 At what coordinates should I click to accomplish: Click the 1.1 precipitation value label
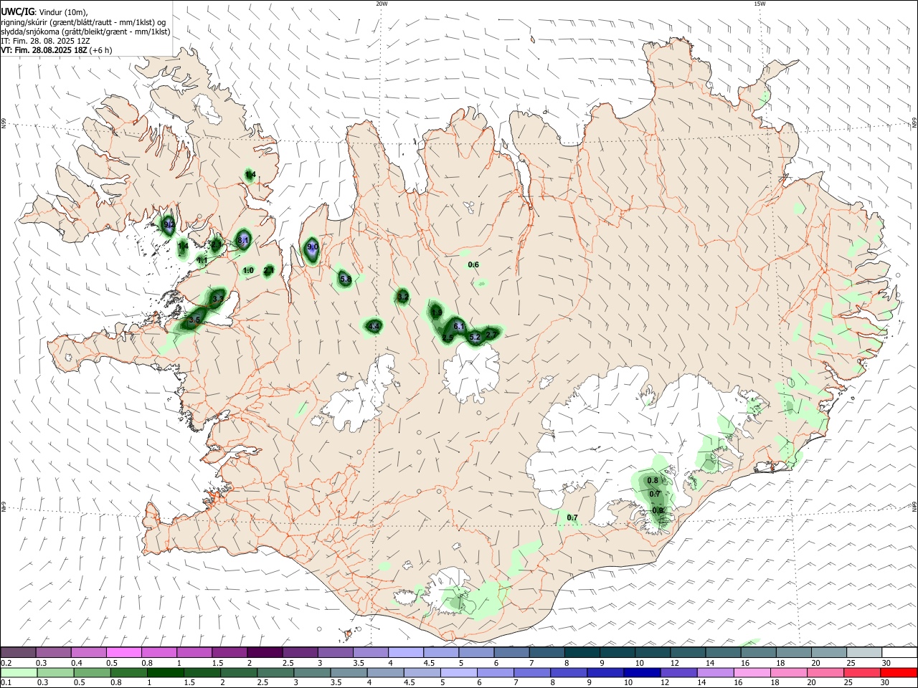click(x=202, y=261)
